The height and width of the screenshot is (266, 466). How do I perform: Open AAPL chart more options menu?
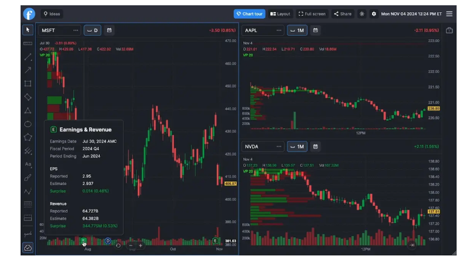(279, 31)
